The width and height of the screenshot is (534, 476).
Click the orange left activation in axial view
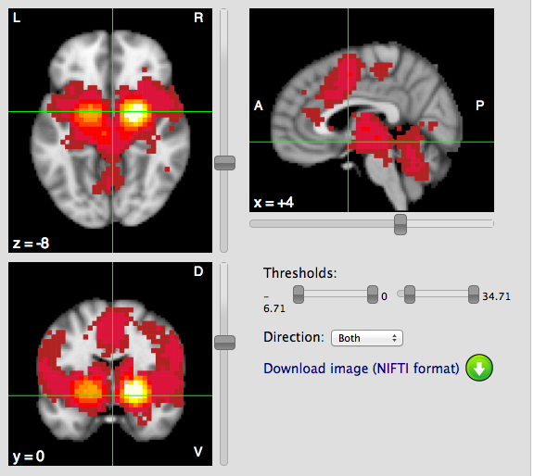88,115
